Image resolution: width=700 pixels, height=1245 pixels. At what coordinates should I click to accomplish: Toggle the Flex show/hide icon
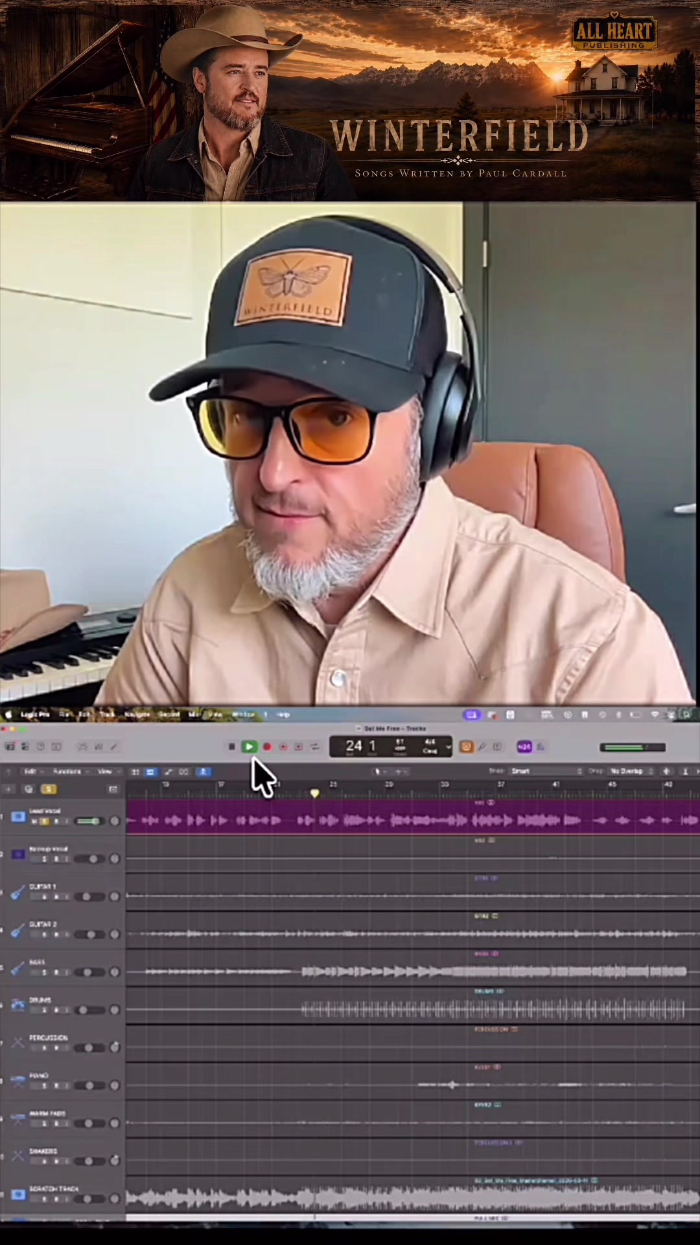coord(183,772)
